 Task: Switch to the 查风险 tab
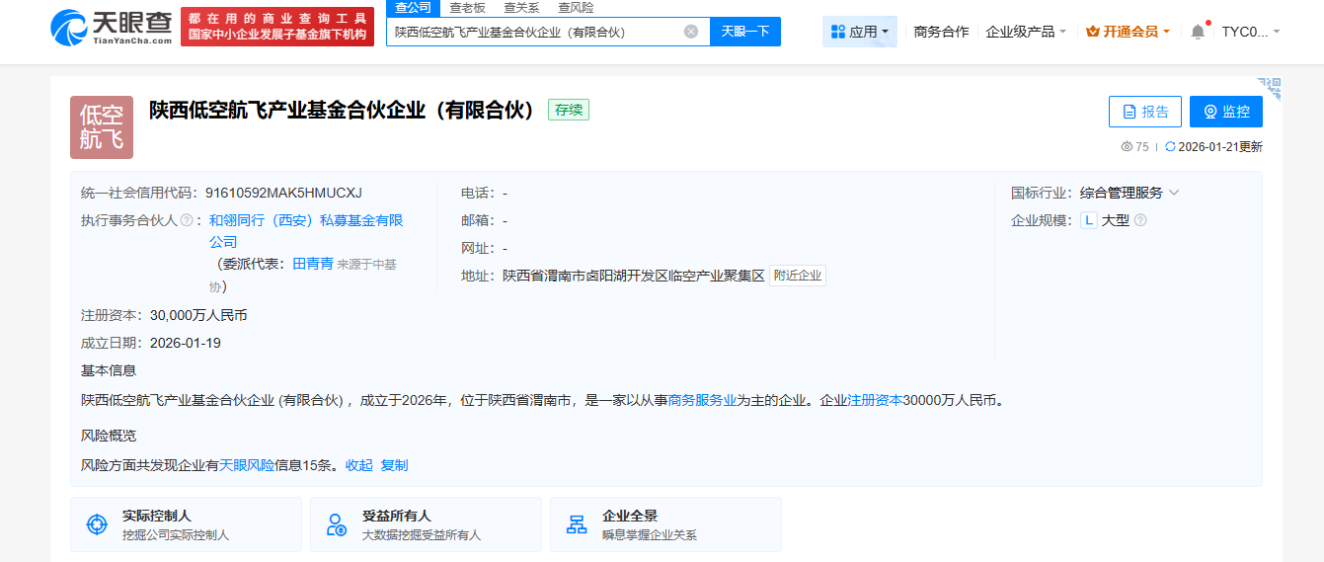(x=576, y=8)
